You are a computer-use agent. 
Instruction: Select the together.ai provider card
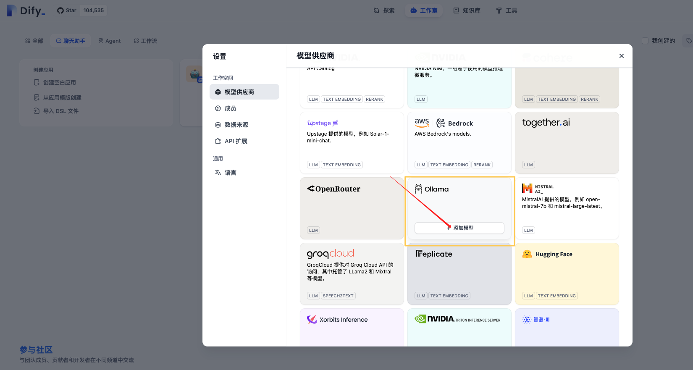point(567,143)
